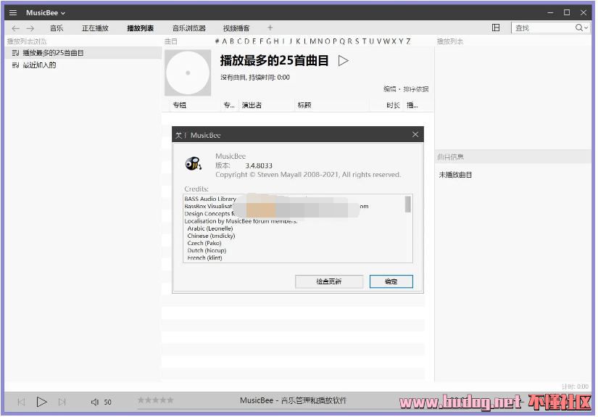Select the French (klint) credits line
The width and height of the screenshot is (598, 417).
(x=204, y=258)
